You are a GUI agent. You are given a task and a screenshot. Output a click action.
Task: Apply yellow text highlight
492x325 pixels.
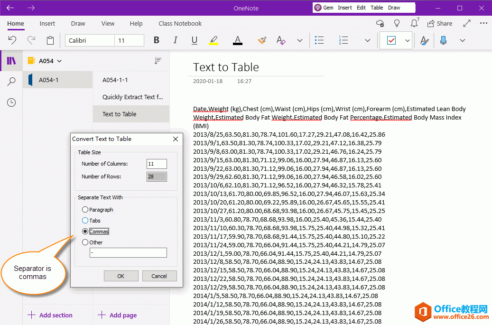pos(213,40)
